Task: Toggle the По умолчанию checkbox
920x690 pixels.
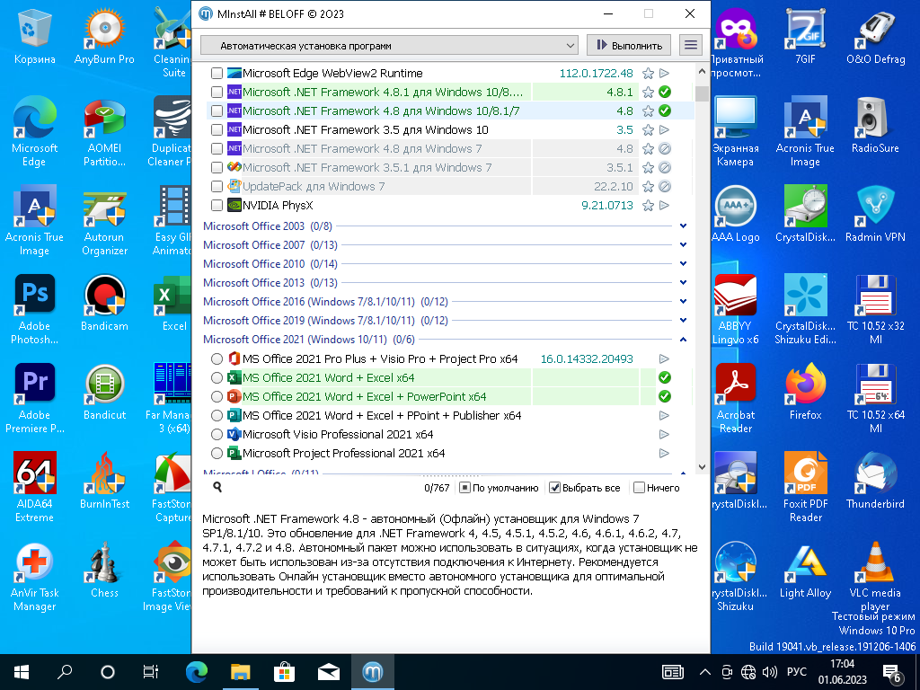Action: click(464, 488)
